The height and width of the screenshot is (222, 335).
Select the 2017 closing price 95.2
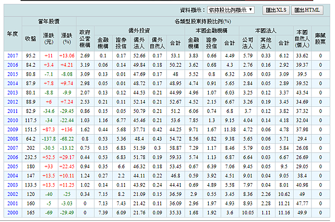click(x=31, y=56)
